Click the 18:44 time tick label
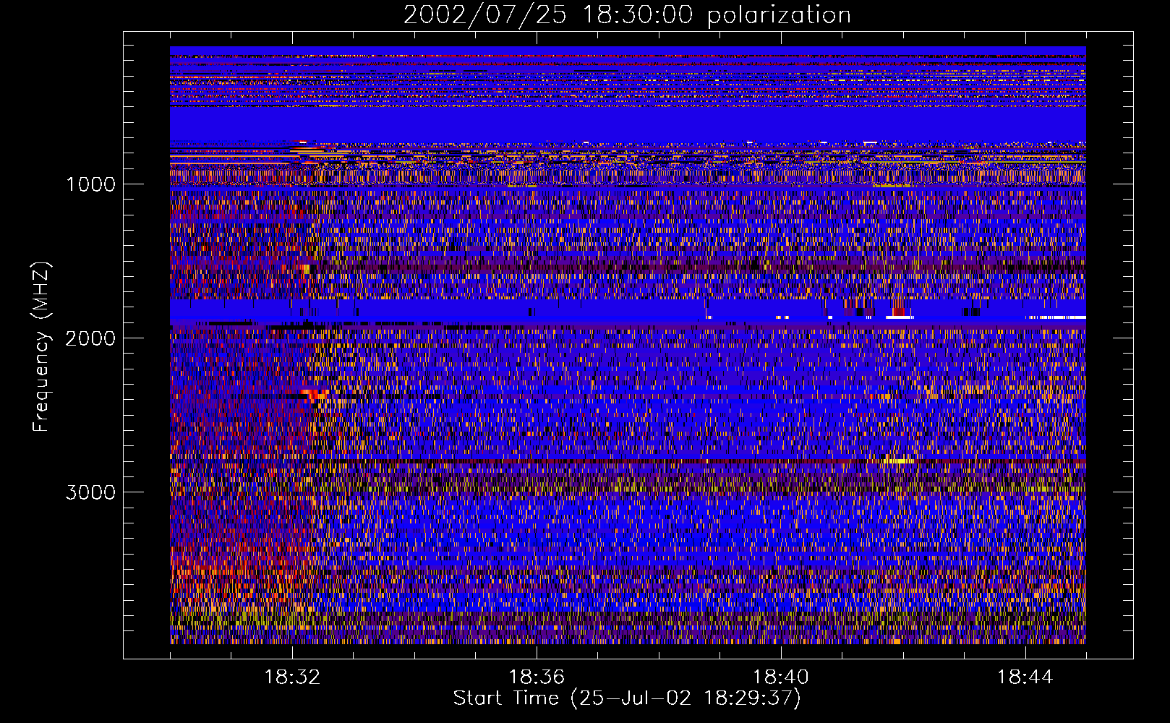Image resolution: width=1170 pixels, height=723 pixels. tap(1025, 677)
